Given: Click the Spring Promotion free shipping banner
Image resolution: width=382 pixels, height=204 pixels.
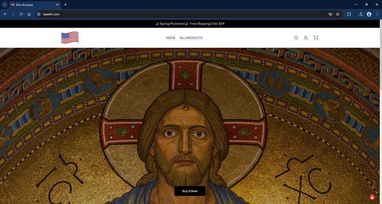Looking at the screenshot, I should point(190,24).
